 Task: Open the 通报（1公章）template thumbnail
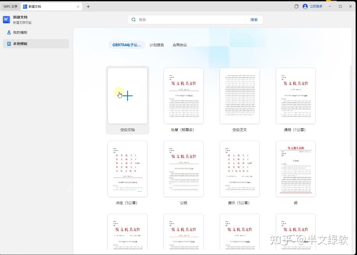coord(296,96)
